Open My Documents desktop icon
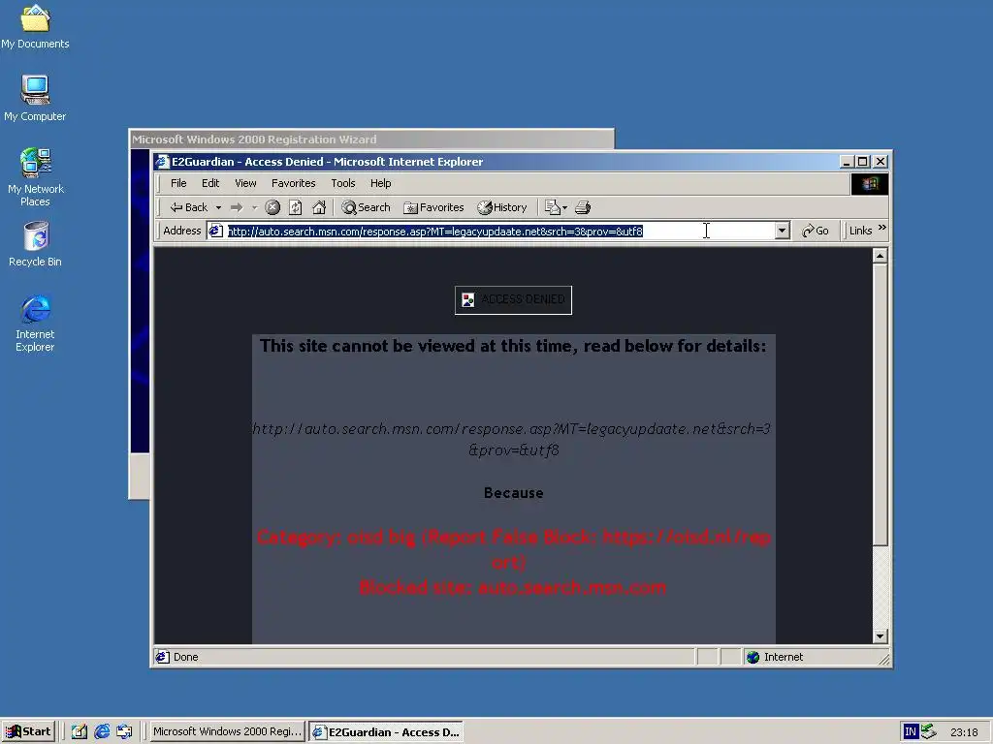 pos(35,27)
